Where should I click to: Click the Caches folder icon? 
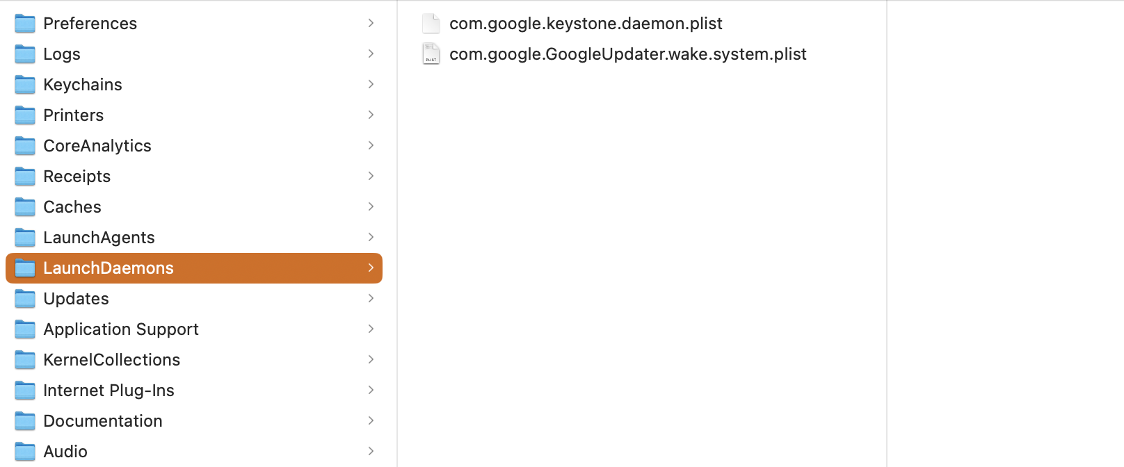click(x=25, y=207)
